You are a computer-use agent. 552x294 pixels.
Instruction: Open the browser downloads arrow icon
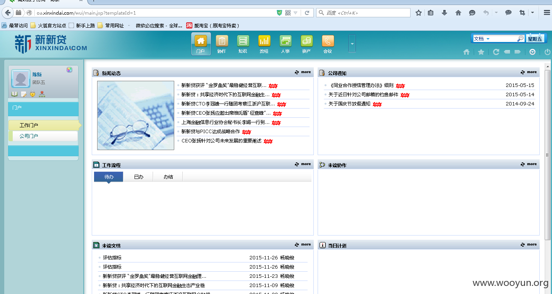pos(444,13)
